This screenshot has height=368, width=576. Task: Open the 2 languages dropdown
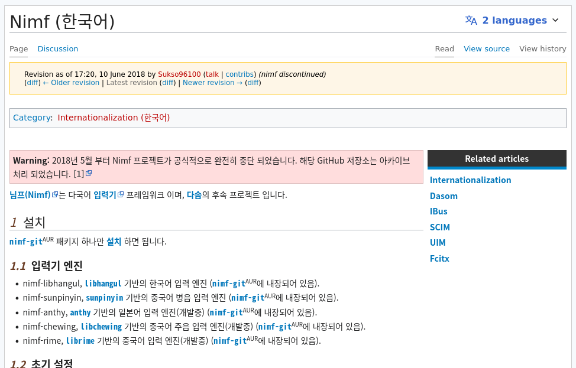512,20
